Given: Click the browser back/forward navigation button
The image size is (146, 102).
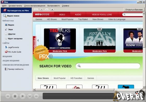Looking at the screenshot, I should [x=36, y=9].
